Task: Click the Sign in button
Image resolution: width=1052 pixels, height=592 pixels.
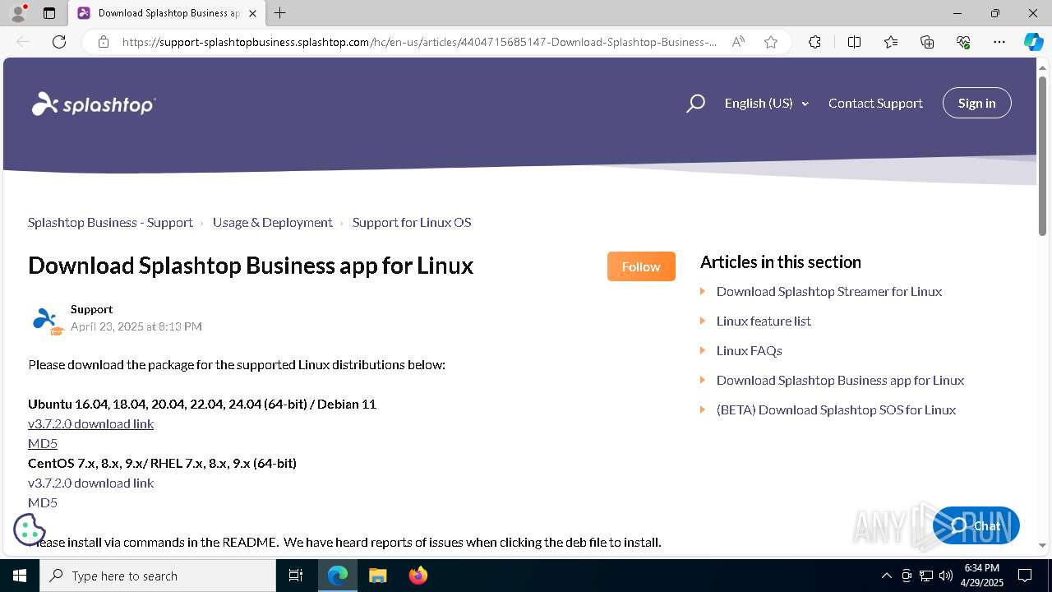Action: 976,103
